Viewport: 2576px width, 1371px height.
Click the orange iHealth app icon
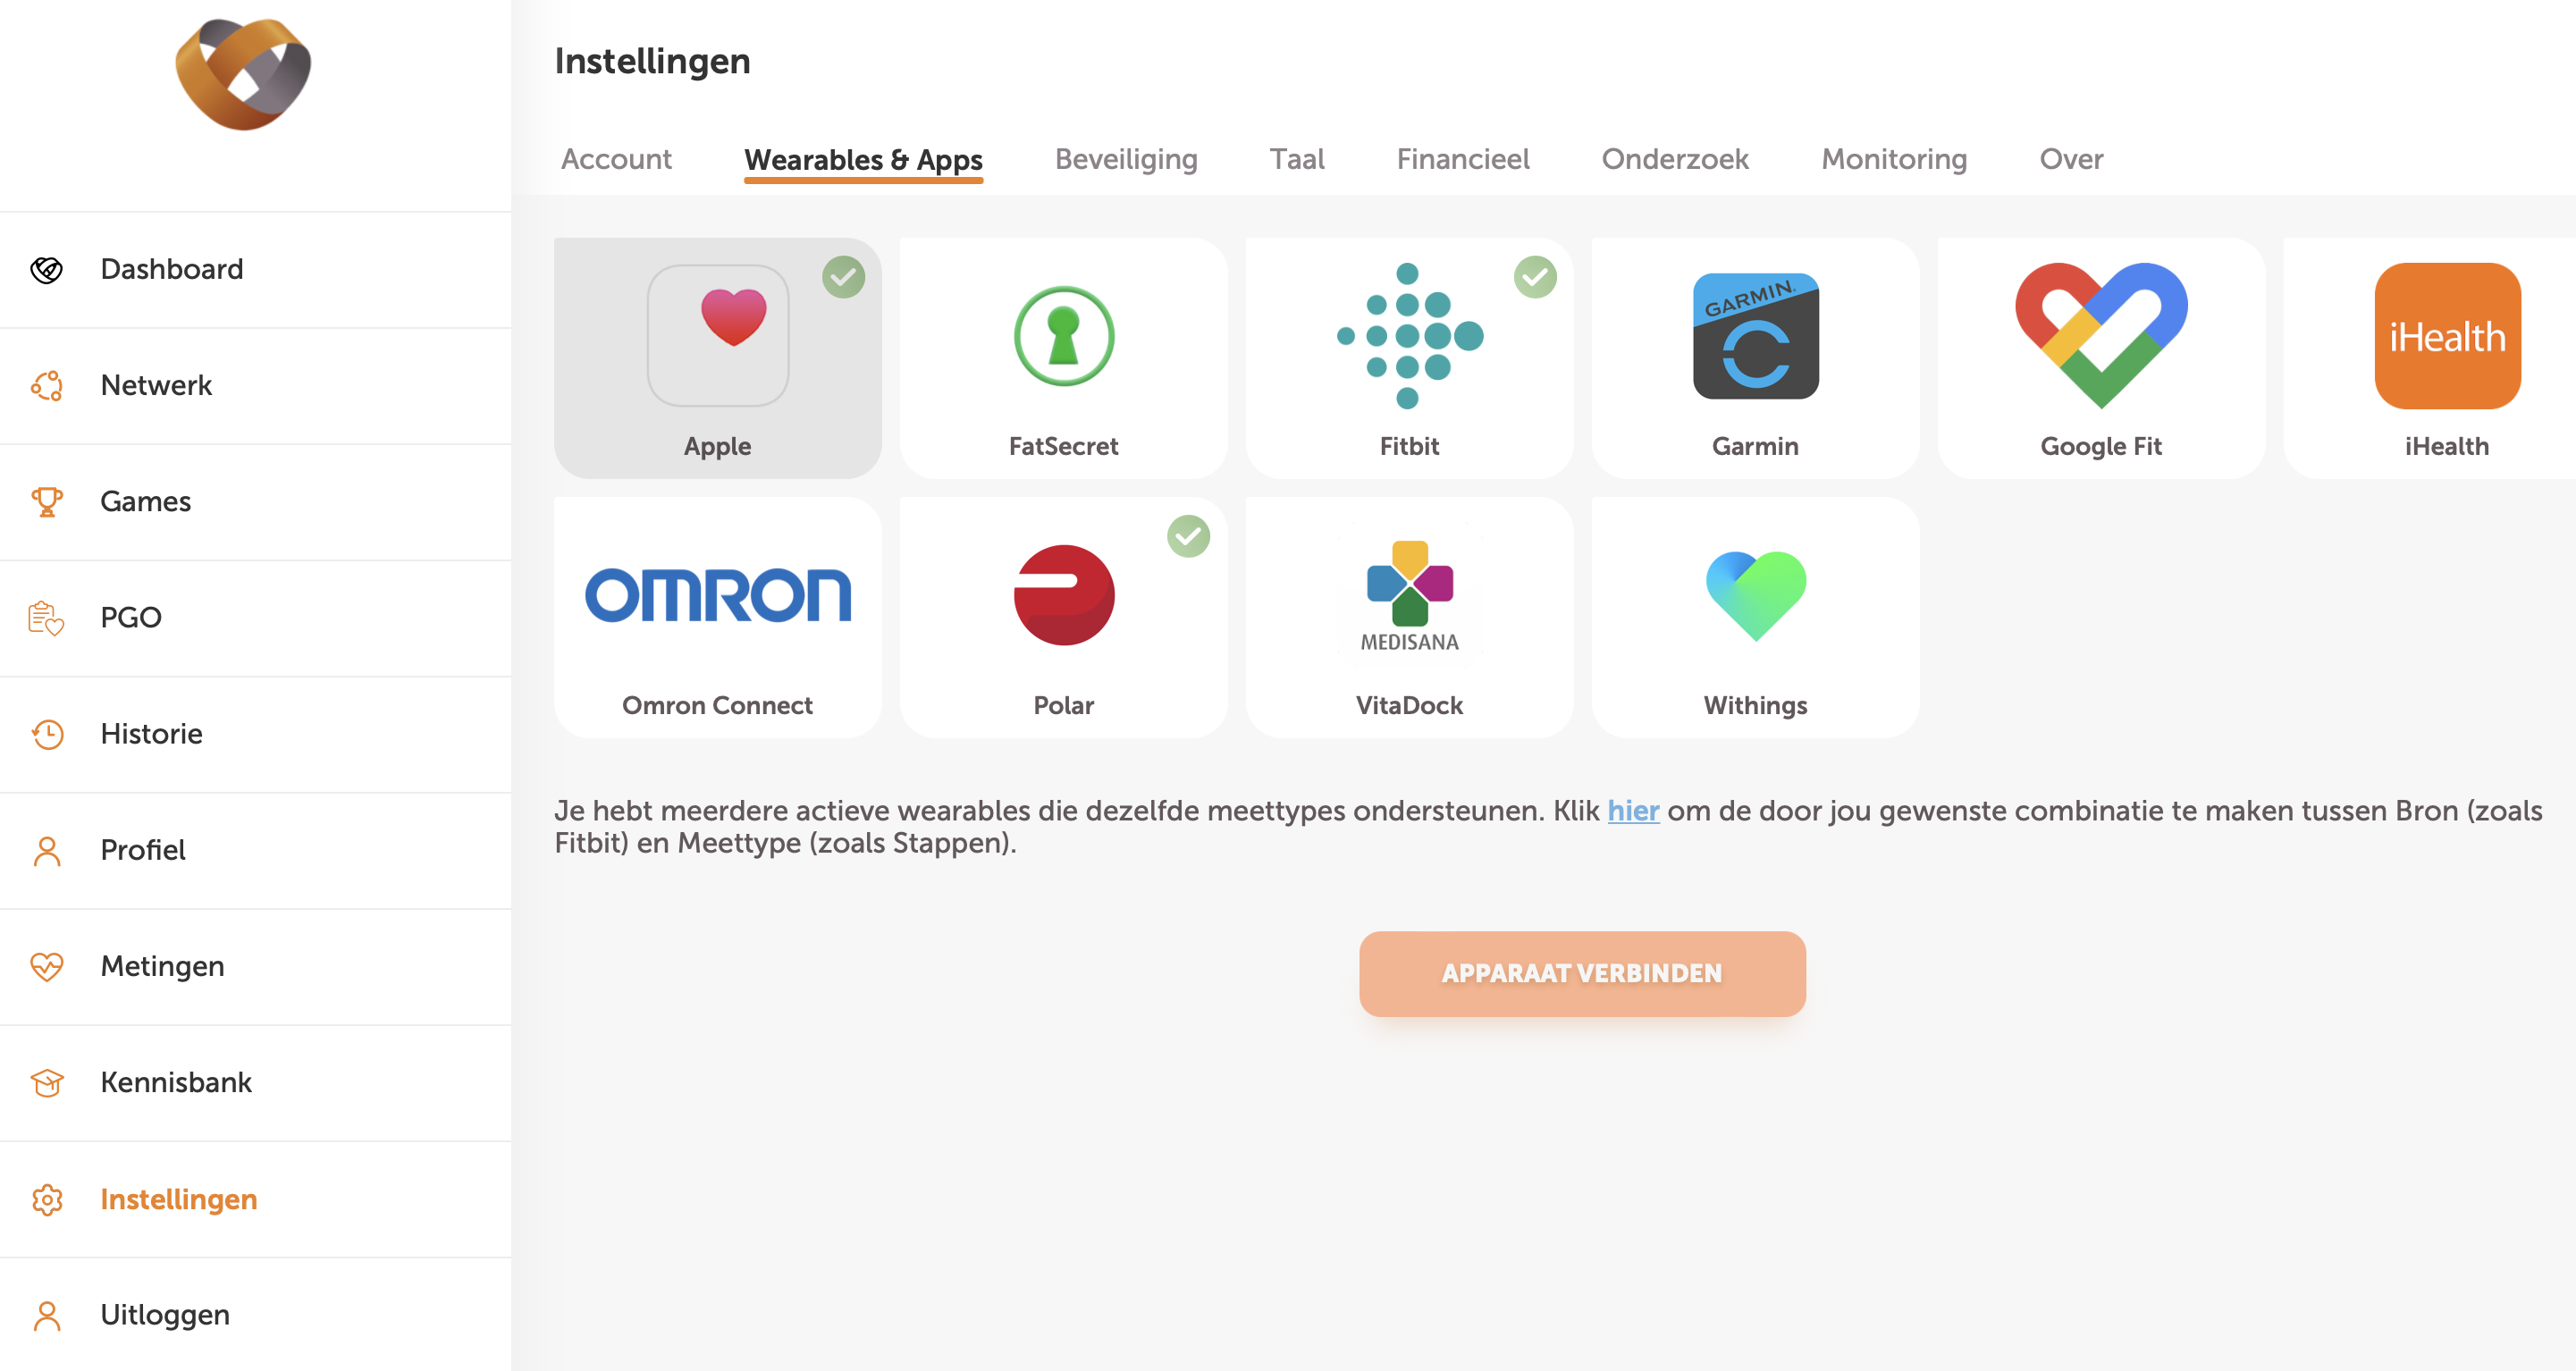click(x=2446, y=336)
